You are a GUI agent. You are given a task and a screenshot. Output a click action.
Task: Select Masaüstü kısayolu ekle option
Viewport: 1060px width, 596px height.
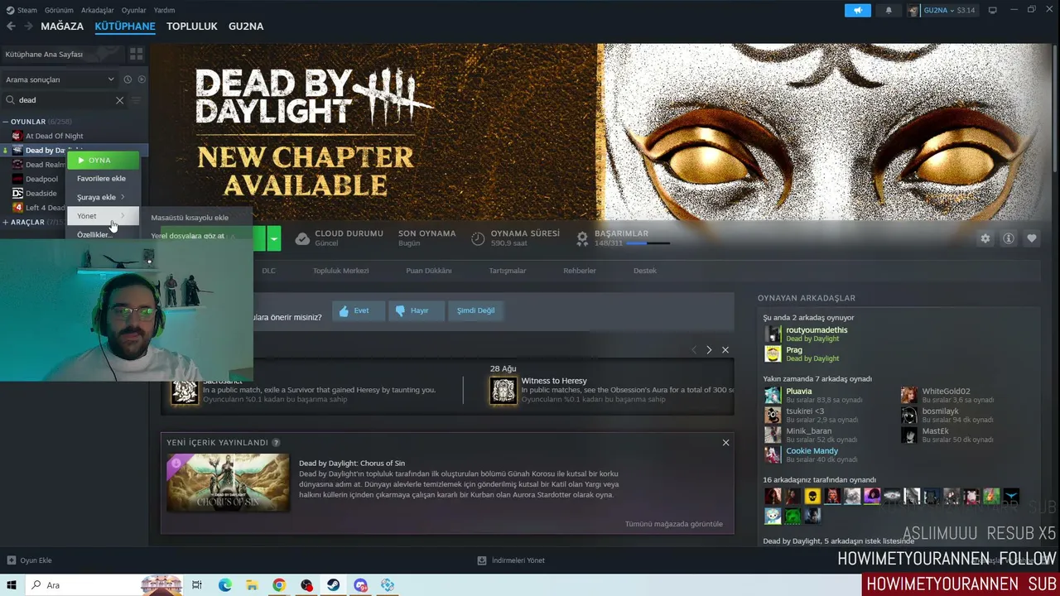pyautogui.click(x=190, y=218)
